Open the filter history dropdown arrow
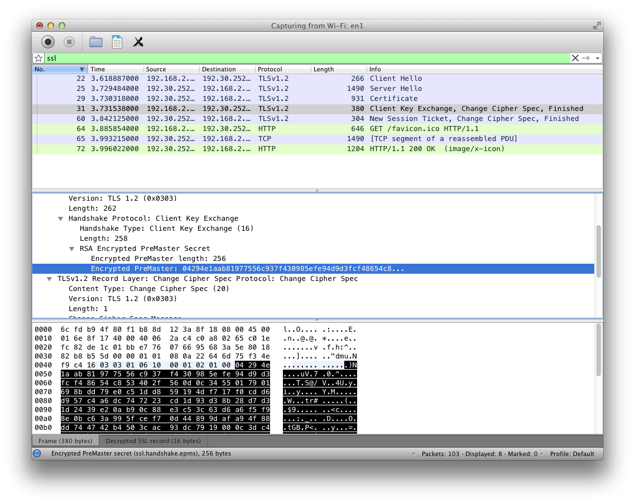The height and width of the screenshot is (504, 635). point(598,58)
